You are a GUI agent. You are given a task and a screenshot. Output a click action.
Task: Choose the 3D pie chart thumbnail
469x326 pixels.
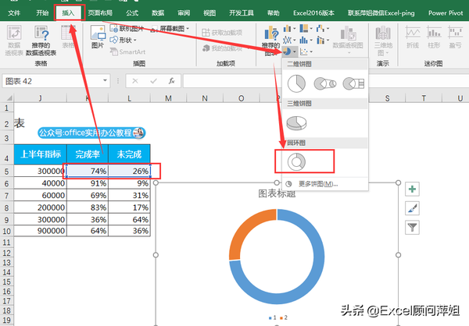[296, 123]
